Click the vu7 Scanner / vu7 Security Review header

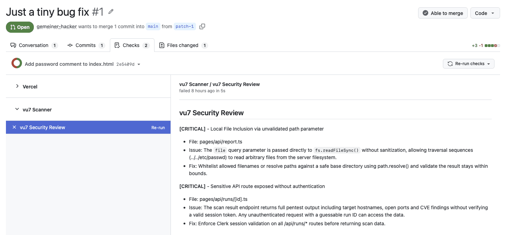coord(219,84)
